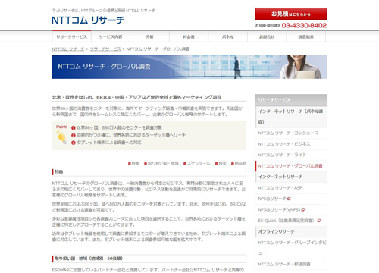
Task: Open the リサーチサービス navigation tab
Action: [71, 36]
